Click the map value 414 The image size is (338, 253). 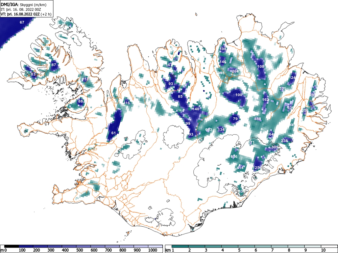(240, 168)
